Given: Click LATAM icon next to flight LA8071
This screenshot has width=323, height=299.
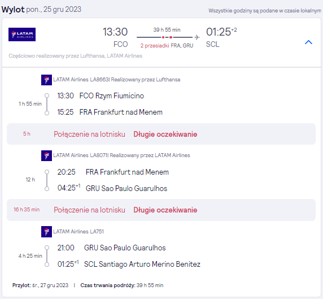Looking at the screenshot, I should [x=46, y=155].
